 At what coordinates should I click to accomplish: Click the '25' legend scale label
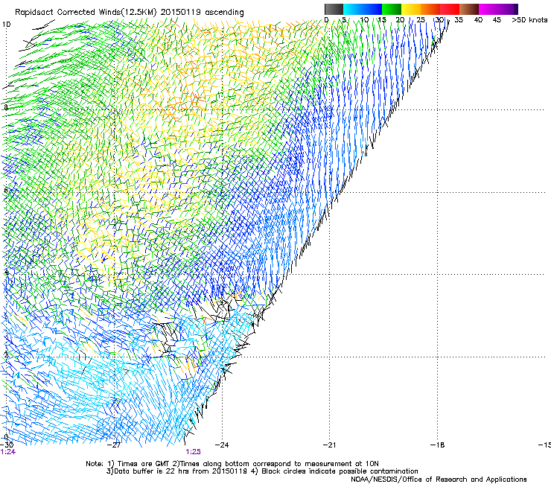(x=420, y=19)
